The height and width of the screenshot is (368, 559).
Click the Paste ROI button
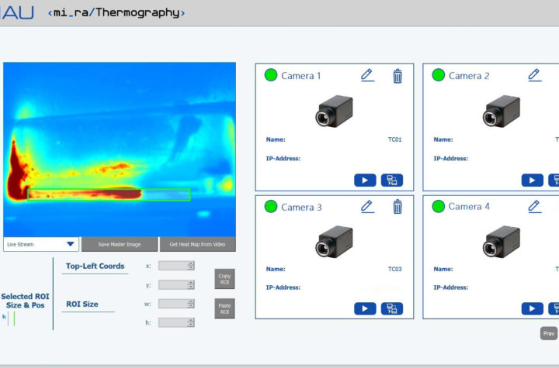[224, 308]
